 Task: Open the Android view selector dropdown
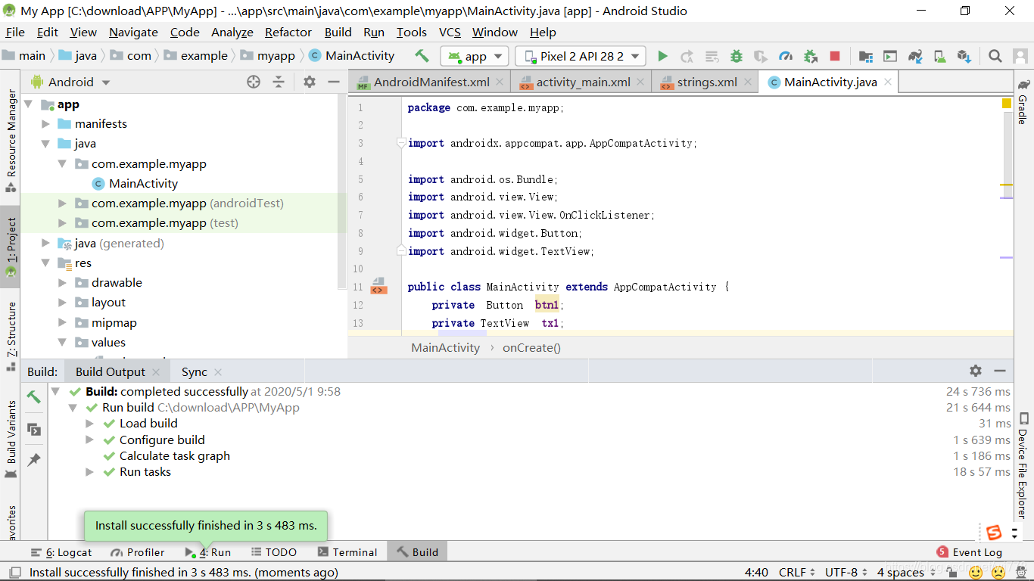tap(70, 82)
